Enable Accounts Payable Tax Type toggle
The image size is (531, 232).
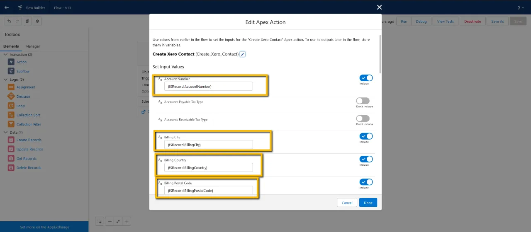[x=363, y=101]
